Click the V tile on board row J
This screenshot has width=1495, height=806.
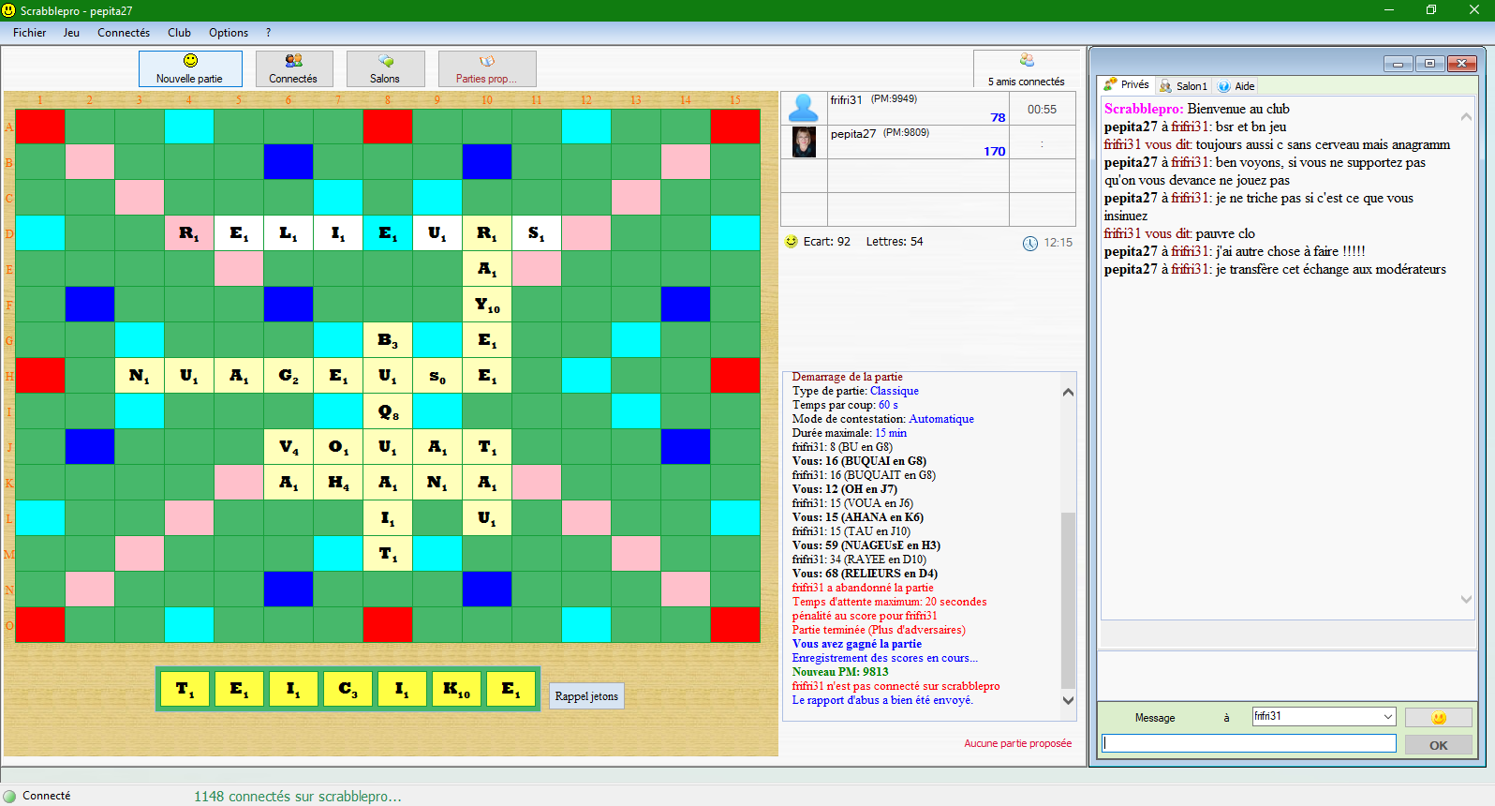[289, 447]
